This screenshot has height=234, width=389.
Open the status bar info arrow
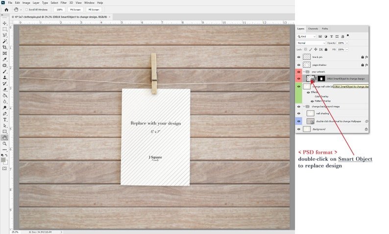[61, 232]
